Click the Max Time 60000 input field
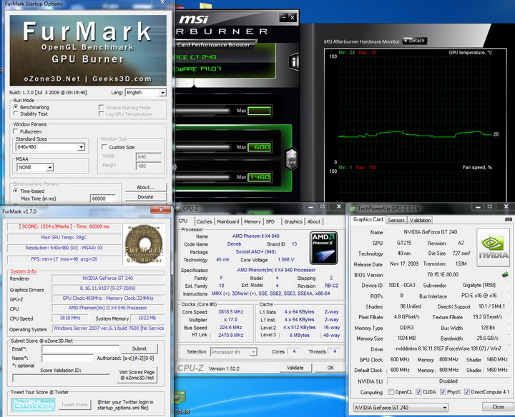This screenshot has width=515, height=417. tap(103, 199)
